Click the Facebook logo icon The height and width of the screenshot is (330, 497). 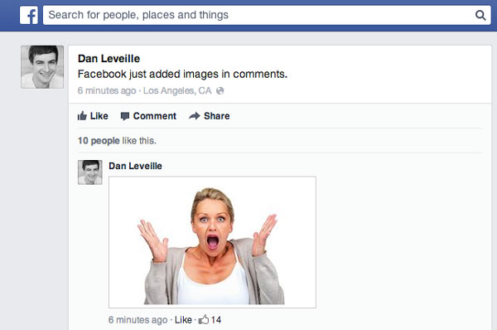(x=29, y=15)
